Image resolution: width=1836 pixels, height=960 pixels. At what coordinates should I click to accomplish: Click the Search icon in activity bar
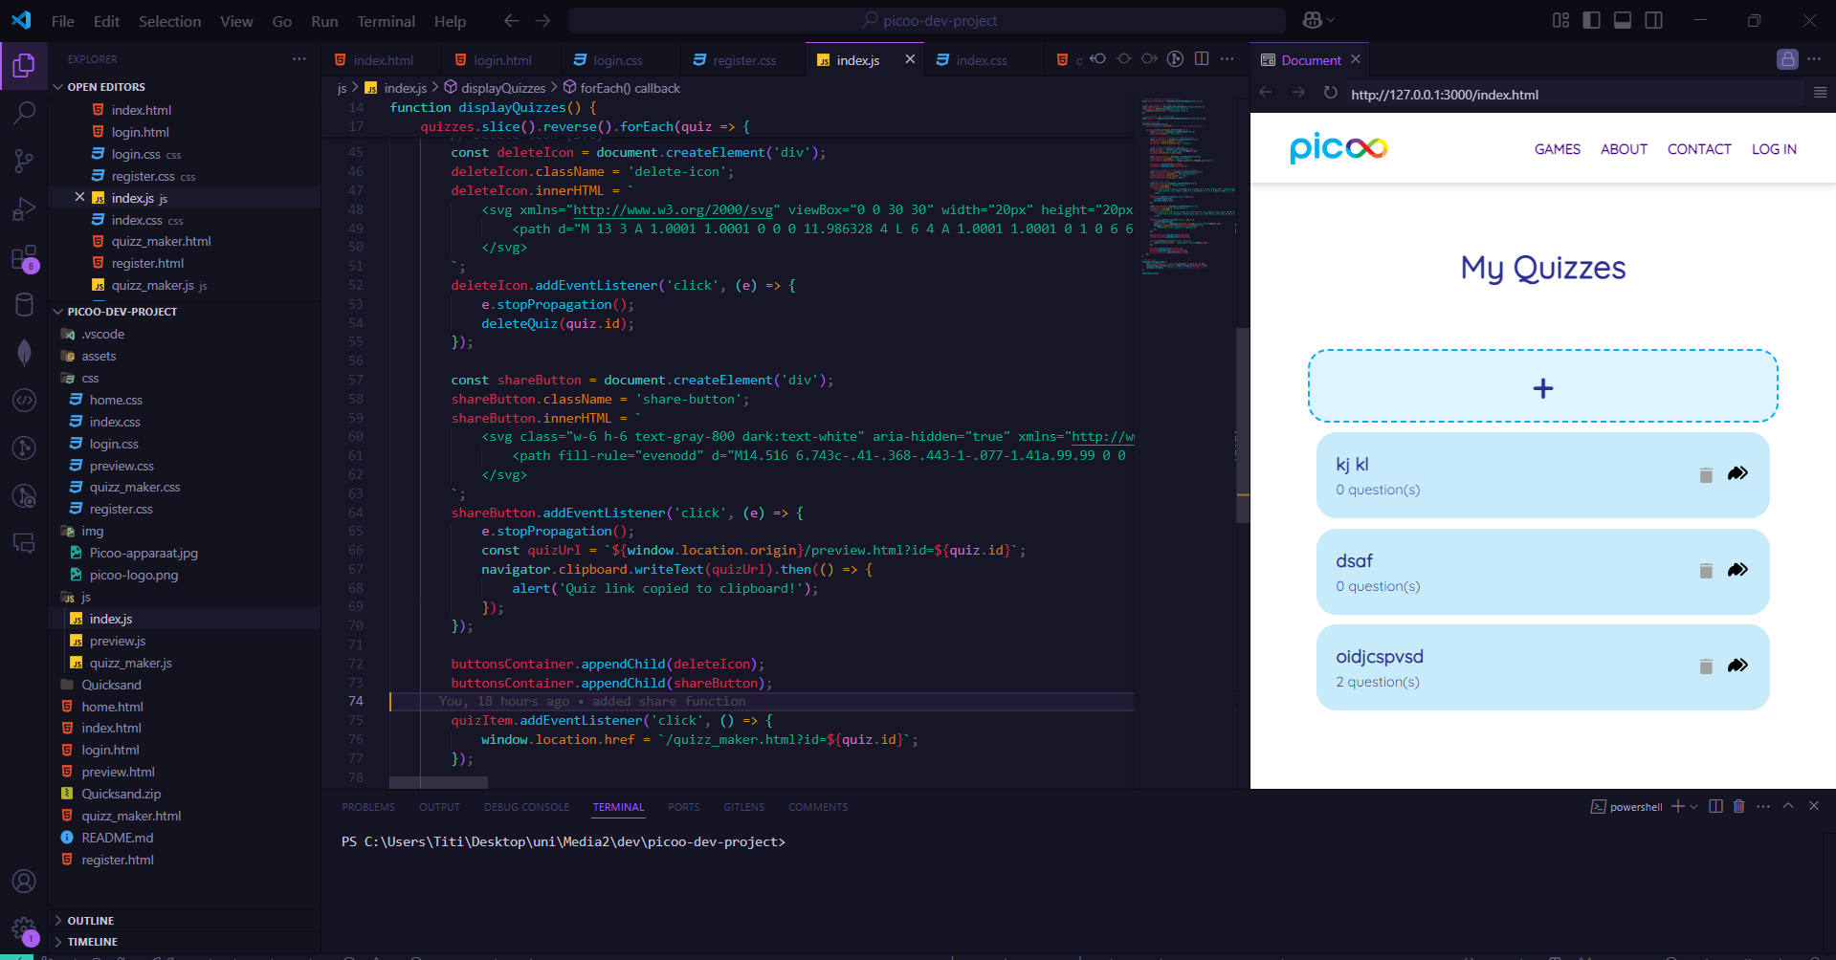click(24, 113)
